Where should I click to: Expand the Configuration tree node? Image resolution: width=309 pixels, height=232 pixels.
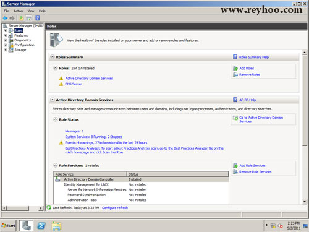pos(5,45)
